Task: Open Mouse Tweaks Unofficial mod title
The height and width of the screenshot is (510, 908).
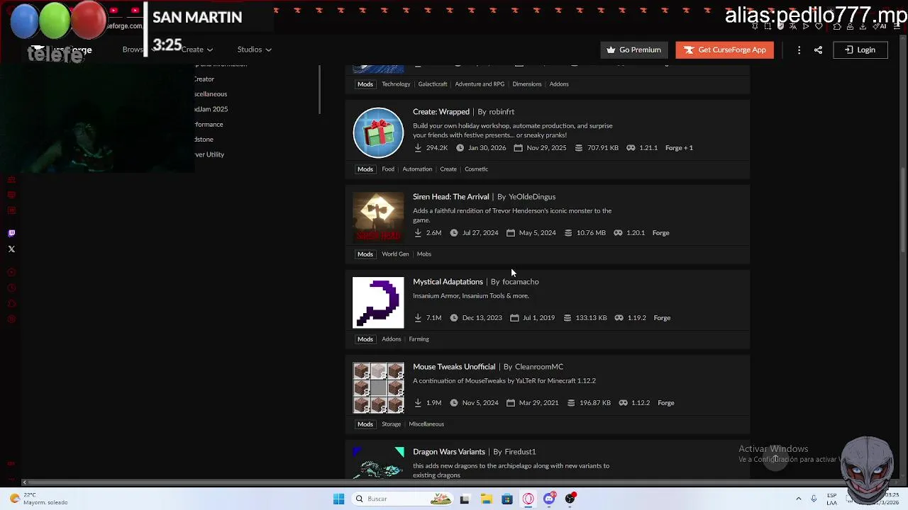Action: pos(454,367)
